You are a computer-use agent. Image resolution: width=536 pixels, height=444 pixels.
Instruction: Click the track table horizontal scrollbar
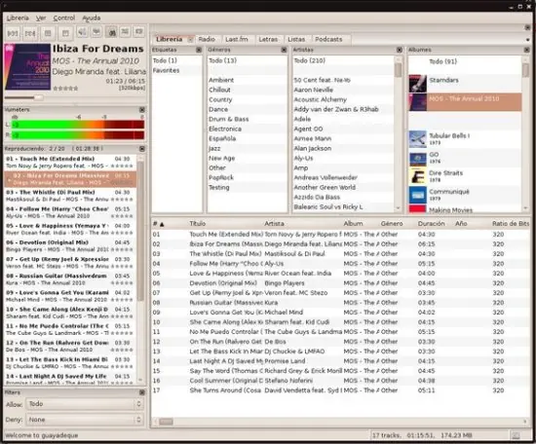click(x=340, y=422)
